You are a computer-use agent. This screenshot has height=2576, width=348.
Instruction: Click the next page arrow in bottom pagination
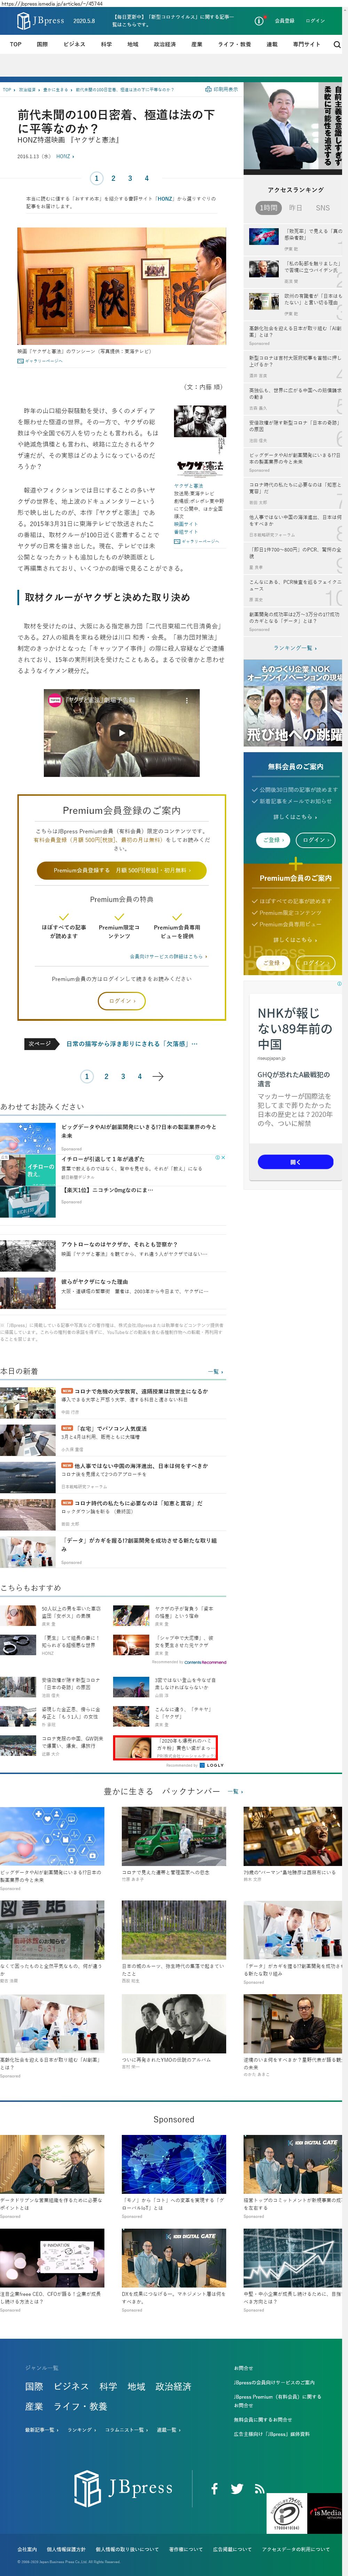pyautogui.click(x=158, y=1076)
